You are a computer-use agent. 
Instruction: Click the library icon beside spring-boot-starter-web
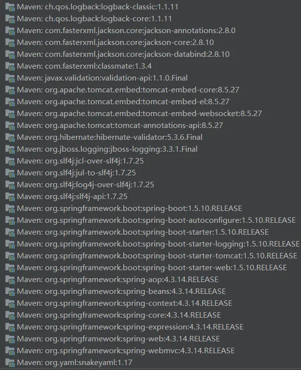(x=10, y=268)
